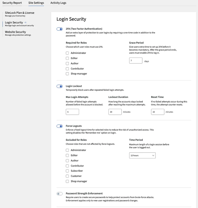Open the Time Period dropdown
This screenshot has height=208, width=198.
(142, 155)
